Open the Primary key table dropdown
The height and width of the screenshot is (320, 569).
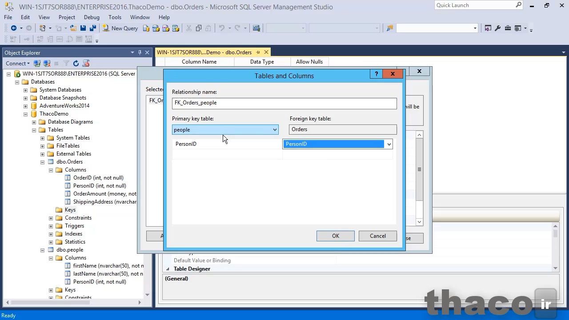click(275, 130)
